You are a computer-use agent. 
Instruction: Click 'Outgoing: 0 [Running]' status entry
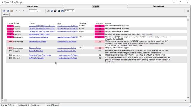pos(9,105)
